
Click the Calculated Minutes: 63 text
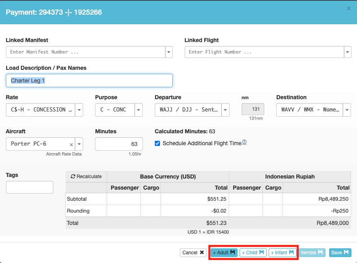pos(185,131)
